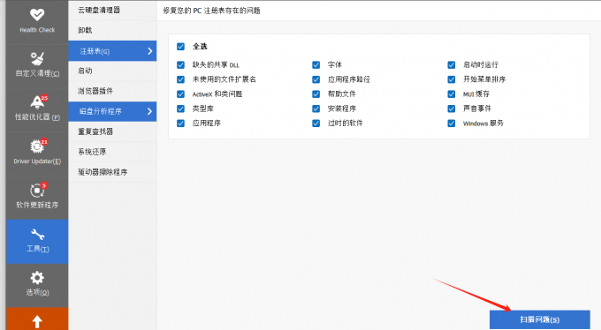Open 系统还原 menu item
The width and height of the screenshot is (601, 330).
click(x=112, y=152)
